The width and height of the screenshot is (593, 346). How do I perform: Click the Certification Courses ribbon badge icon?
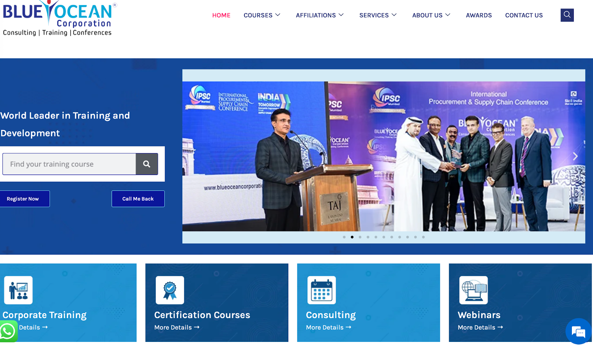(x=170, y=290)
